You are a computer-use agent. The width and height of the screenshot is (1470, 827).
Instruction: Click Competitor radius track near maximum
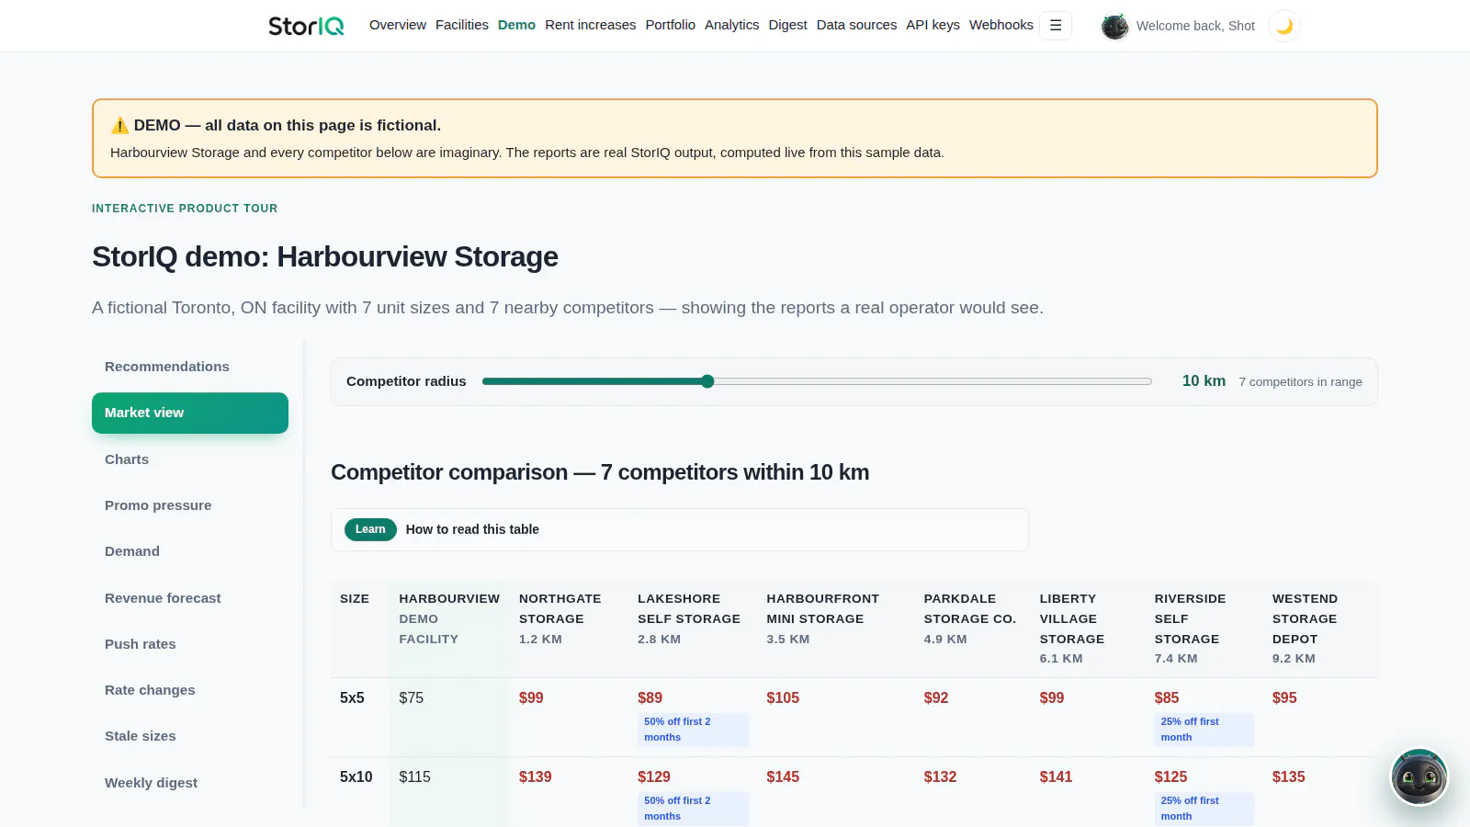pyautogui.click(x=1144, y=381)
